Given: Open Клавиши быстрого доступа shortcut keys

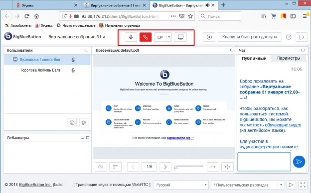Looking at the screenshot, I should pyautogui.click(x=250, y=37).
